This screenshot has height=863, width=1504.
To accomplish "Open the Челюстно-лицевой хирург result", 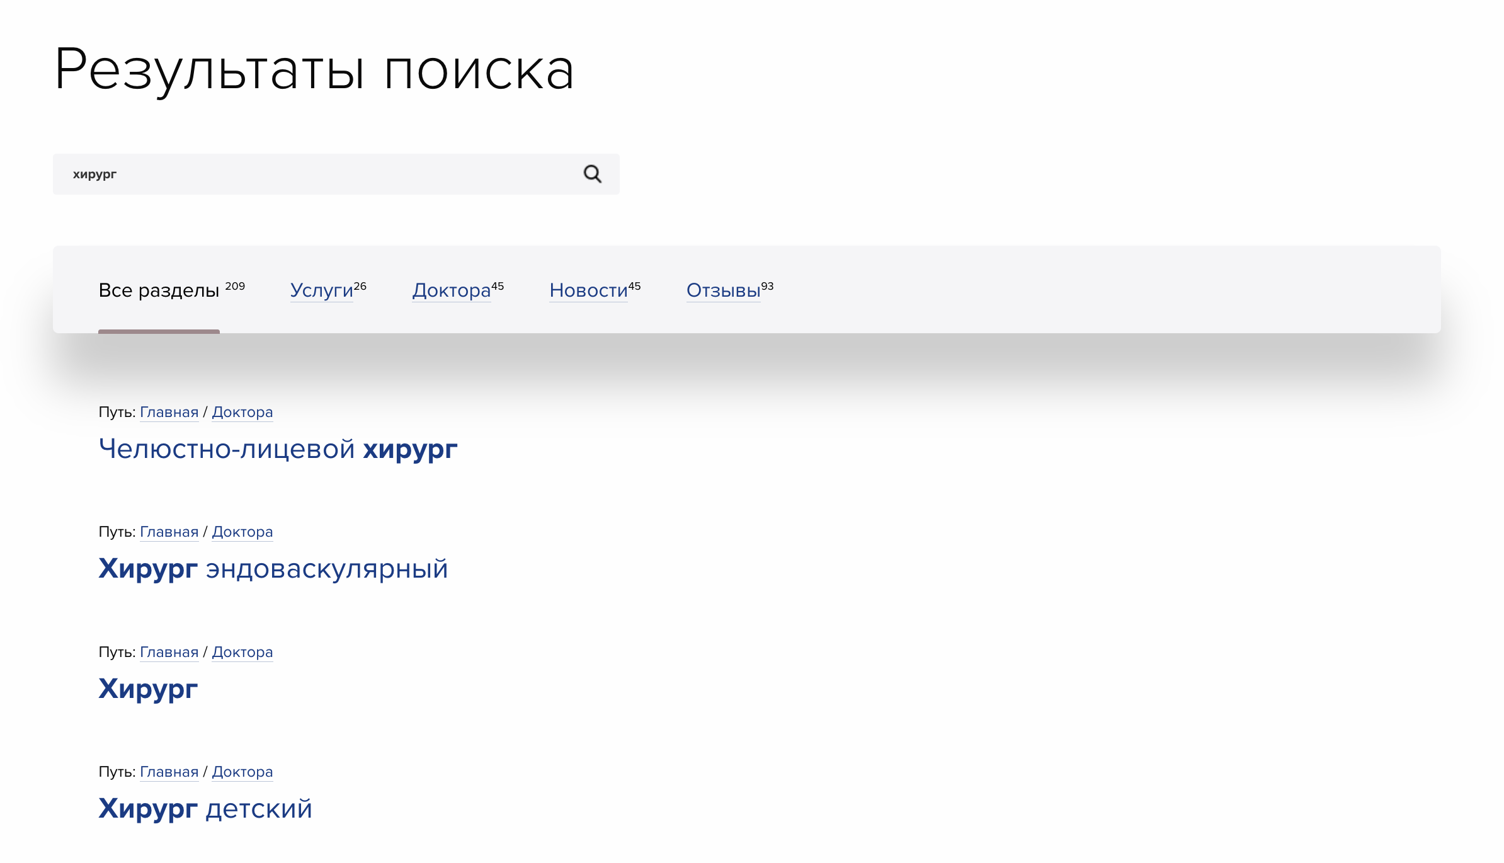I will [x=278, y=449].
